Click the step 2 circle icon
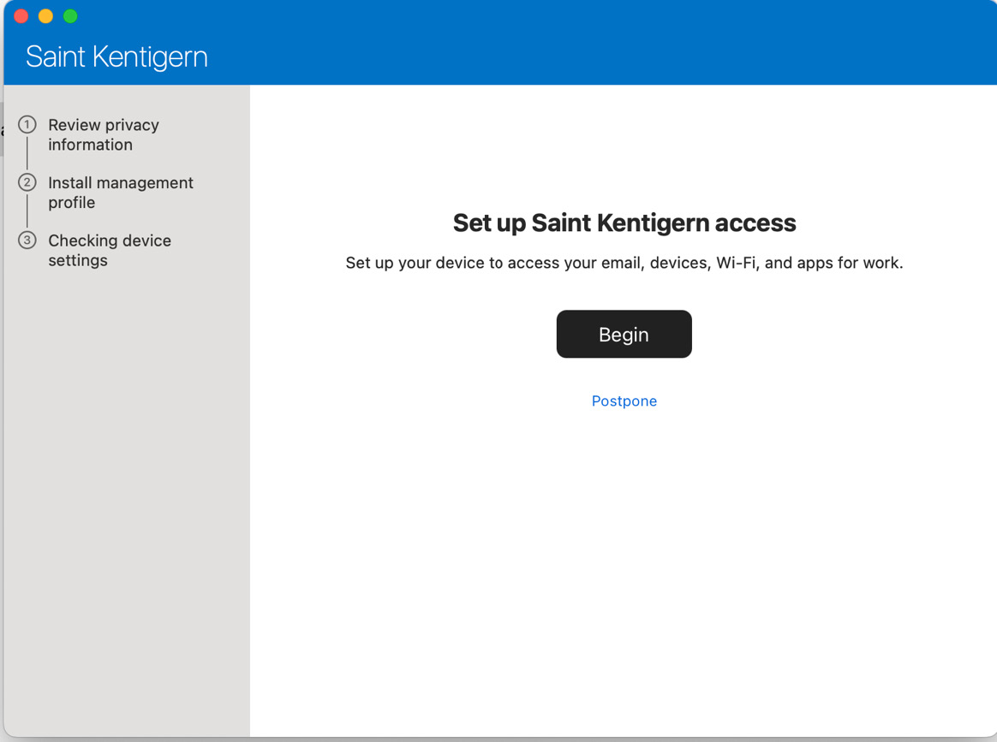This screenshot has height=742, width=997. 27,182
